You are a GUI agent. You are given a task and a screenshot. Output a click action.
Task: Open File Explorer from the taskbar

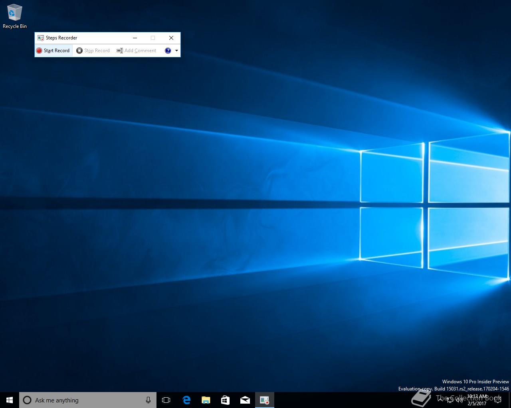(206, 400)
